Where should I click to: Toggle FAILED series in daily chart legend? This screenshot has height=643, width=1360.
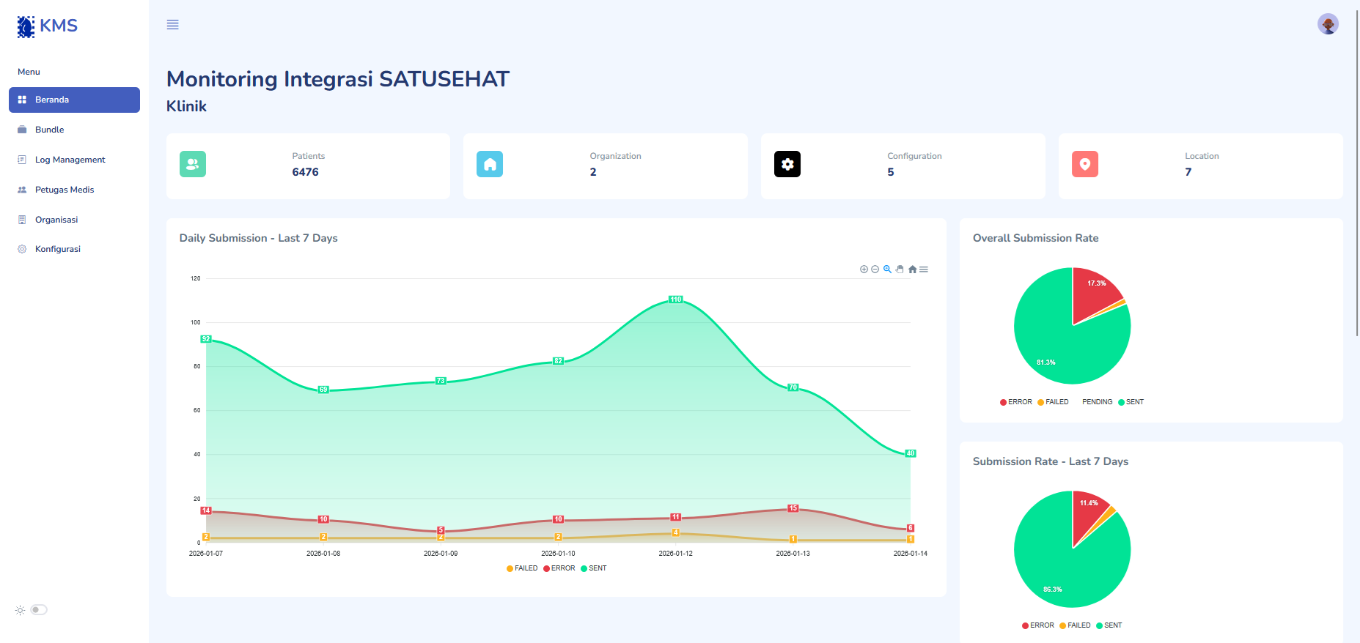point(522,568)
